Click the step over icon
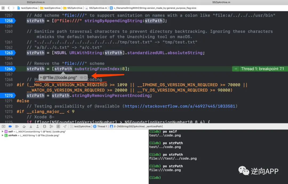The image size is (288, 184). tap(24, 126)
